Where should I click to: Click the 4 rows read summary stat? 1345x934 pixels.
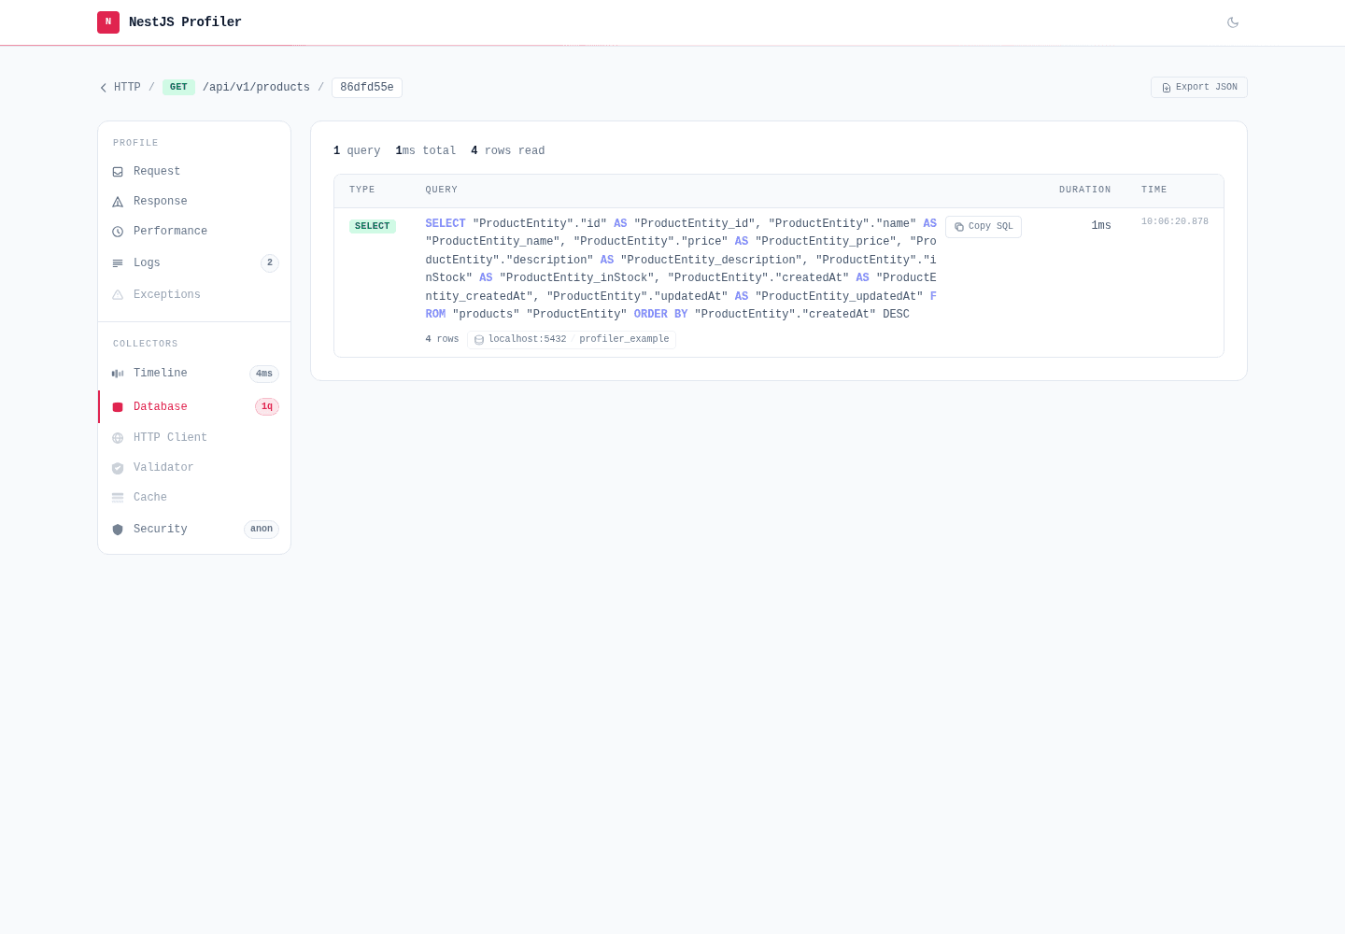508,151
